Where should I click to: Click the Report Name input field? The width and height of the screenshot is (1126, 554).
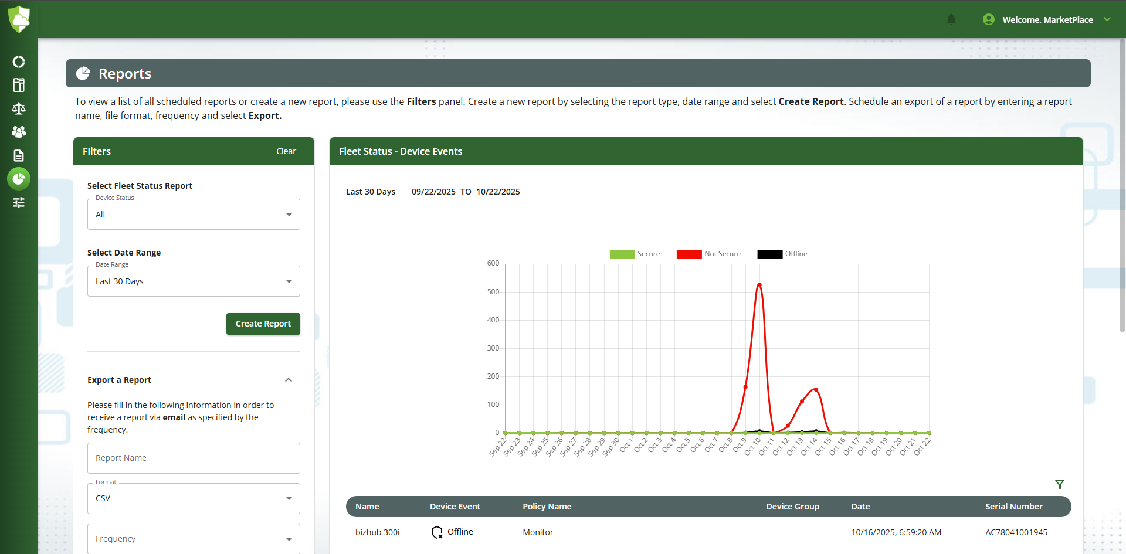(194, 458)
